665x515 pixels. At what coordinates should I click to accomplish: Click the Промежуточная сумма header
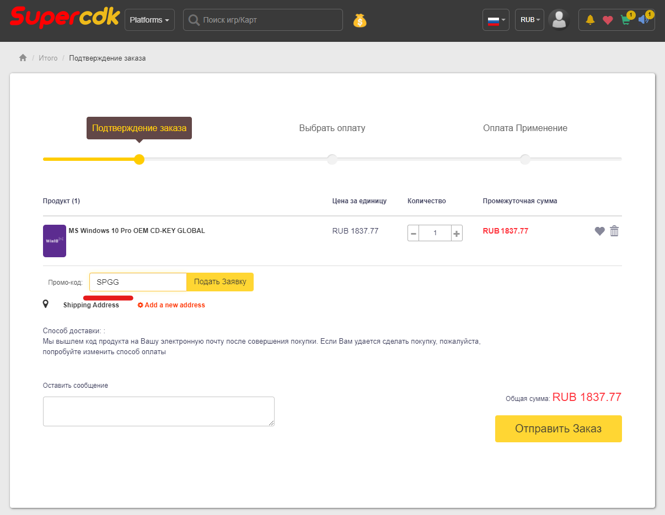click(520, 201)
